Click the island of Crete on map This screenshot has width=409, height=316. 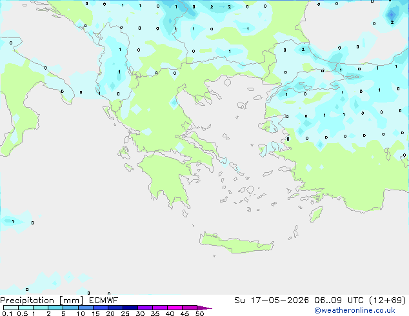[x=236, y=243]
